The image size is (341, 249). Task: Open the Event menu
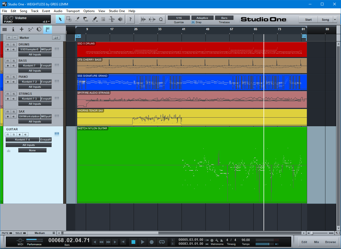(46, 11)
